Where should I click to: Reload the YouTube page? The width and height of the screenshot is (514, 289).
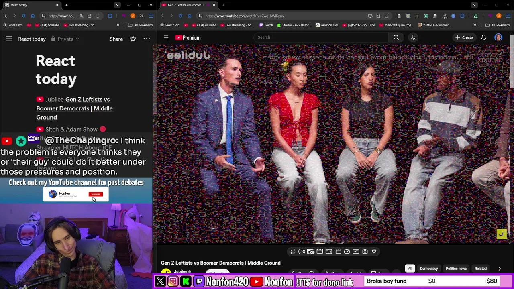tap(180, 16)
